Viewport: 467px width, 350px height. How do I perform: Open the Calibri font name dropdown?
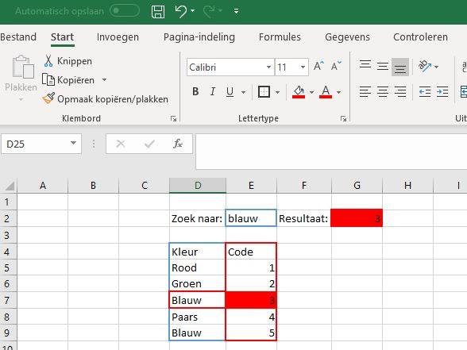pyautogui.click(x=268, y=67)
